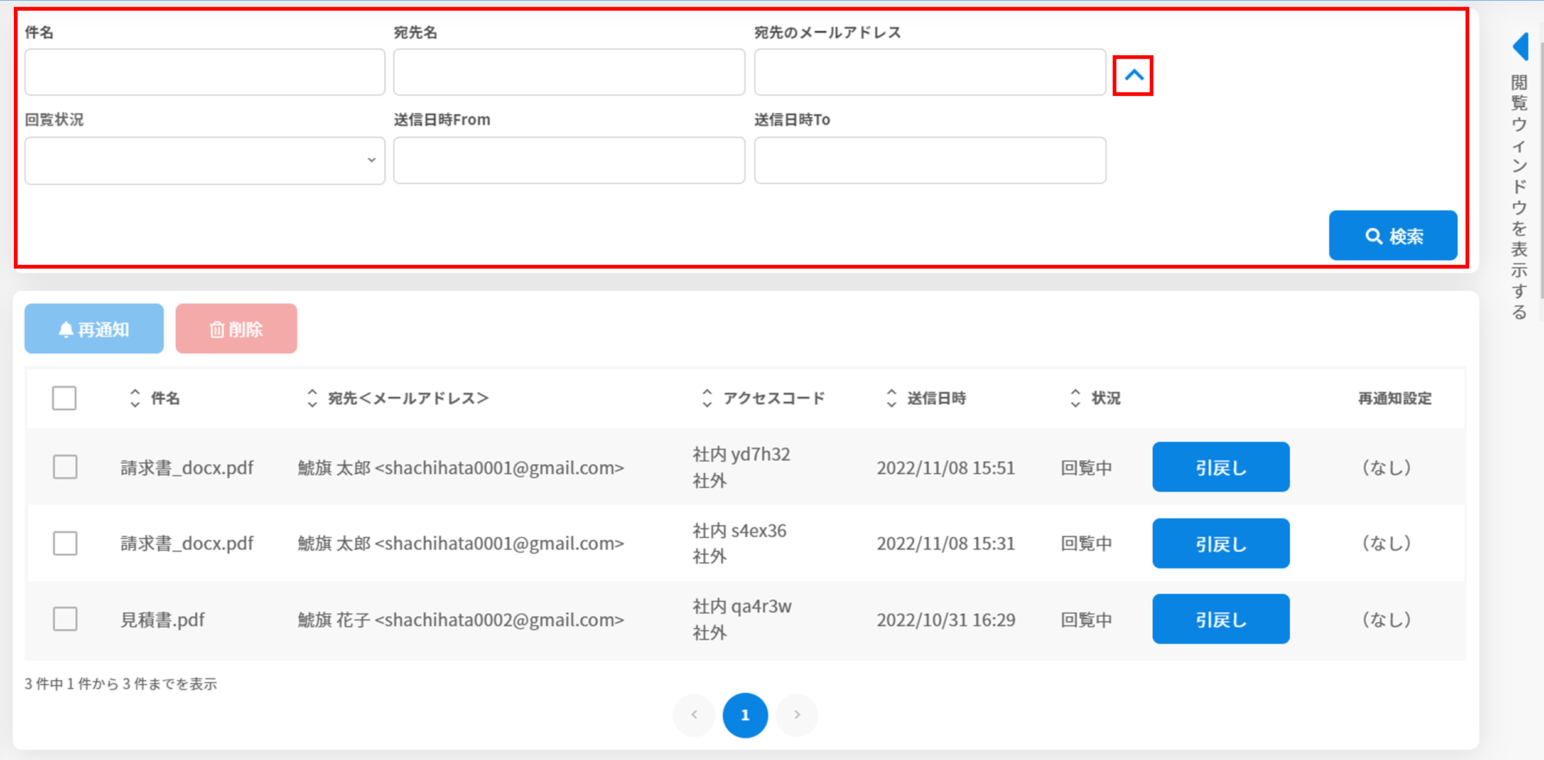Click date 2022/10/31 16:29

pyautogui.click(x=946, y=620)
